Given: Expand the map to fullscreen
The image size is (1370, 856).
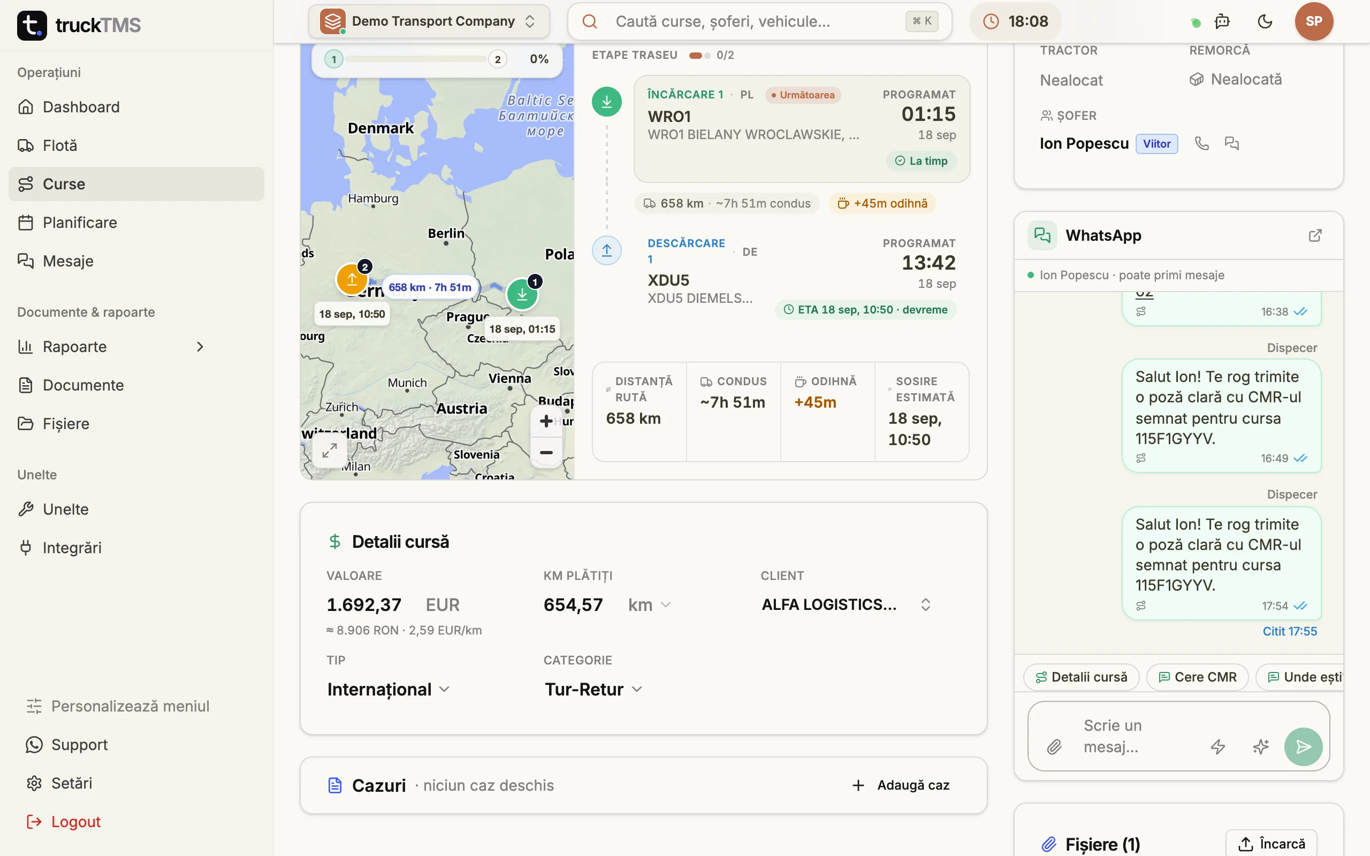Looking at the screenshot, I should 330,450.
